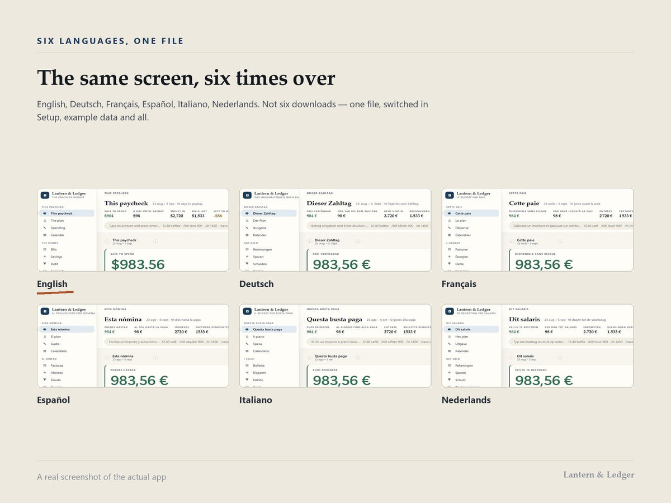
Task: Click the slash icon beside 'Dépense'
Action: tap(449, 228)
